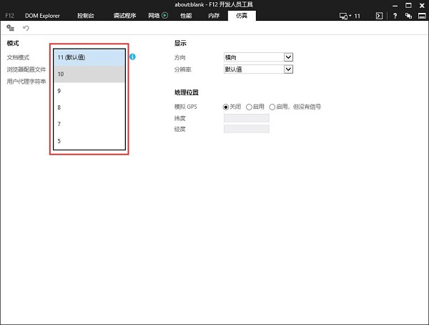Click the undo arrow icon in toolbar

pos(26,28)
